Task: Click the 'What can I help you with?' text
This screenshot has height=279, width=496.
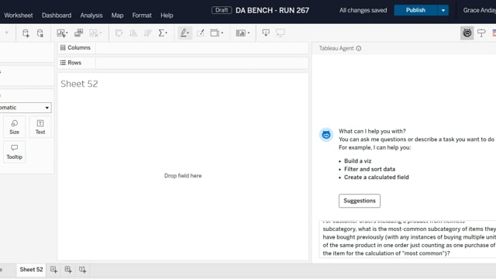Action: tap(372, 131)
